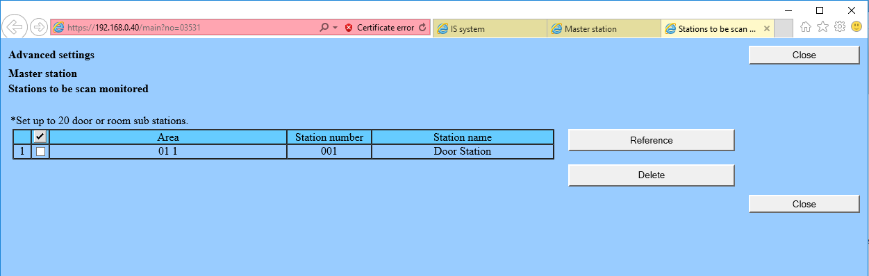Screen dimensions: 869x276
Task: Click the bottom Close button
Action: (804, 204)
